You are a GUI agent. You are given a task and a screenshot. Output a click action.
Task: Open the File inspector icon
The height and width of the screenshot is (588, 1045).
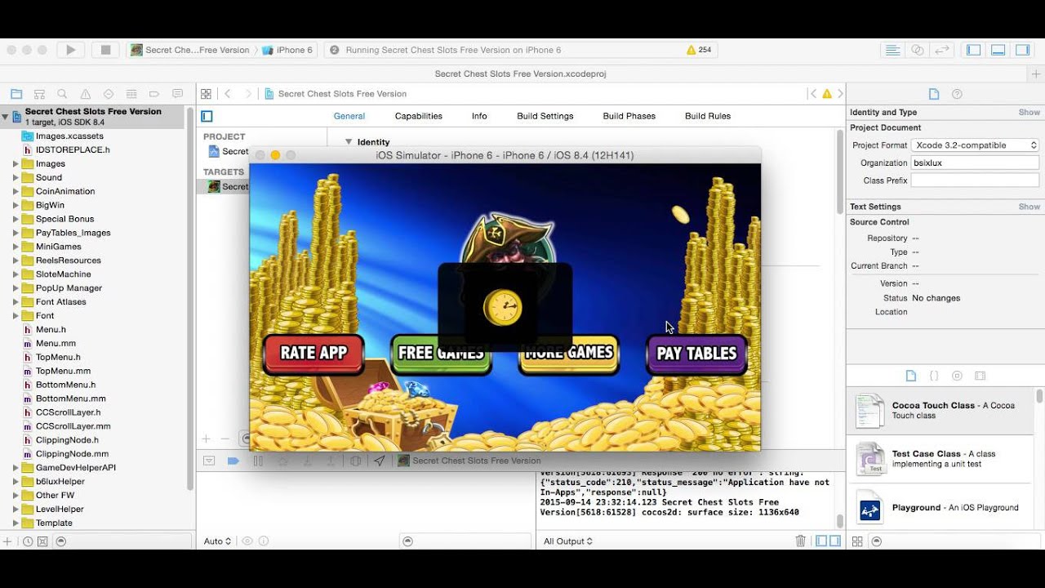(x=934, y=94)
